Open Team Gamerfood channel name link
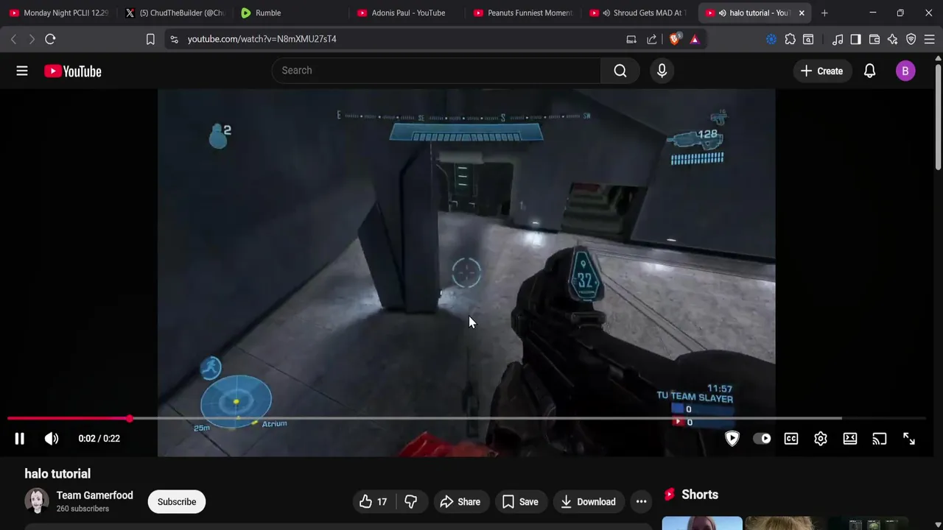943x530 pixels. tap(95, 495)
